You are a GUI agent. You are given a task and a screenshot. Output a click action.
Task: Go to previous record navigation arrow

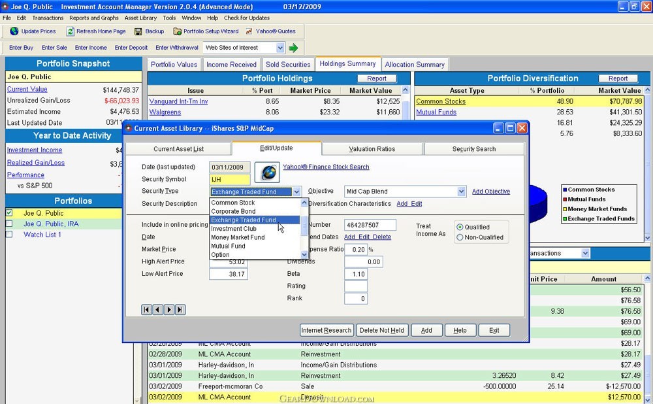pos(157,310)
